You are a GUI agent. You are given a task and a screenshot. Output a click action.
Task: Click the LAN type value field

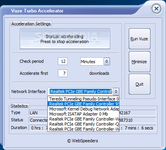click(38, 113)
